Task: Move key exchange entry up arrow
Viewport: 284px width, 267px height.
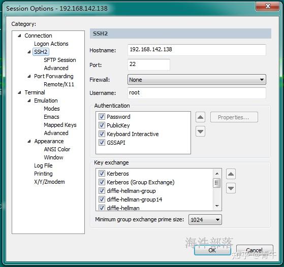Action: point(231,174)
